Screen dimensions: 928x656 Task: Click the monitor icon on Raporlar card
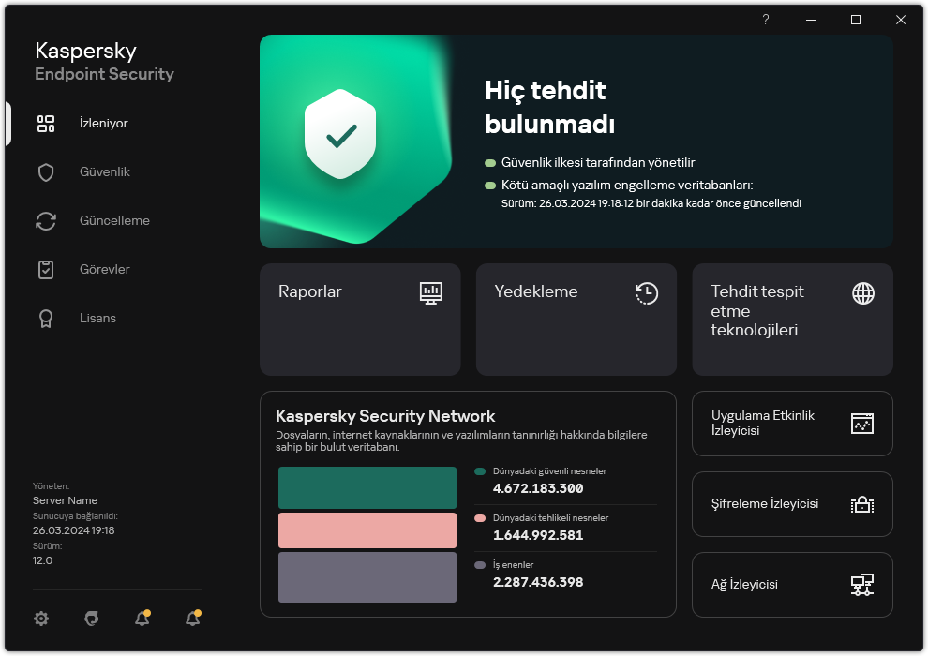430,293
